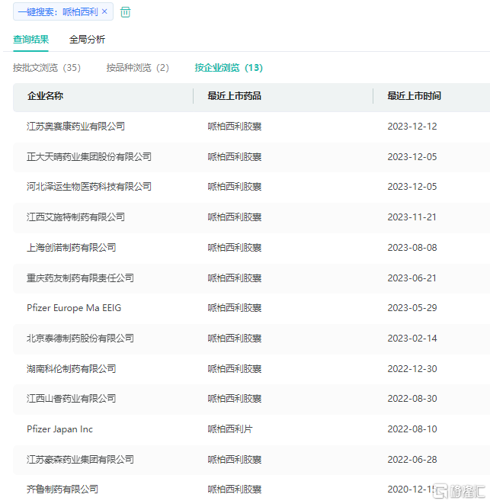
Task: Open 正大天晴药业集团股份有限公司 row
Action: (x=89, y=157)
